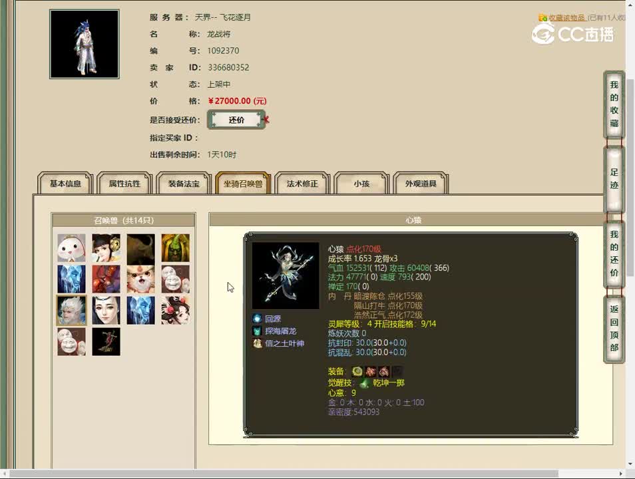The image size is (635, 479).
Task: Select the dark bull summon thumbnail
Action: (x=140, y=247)
